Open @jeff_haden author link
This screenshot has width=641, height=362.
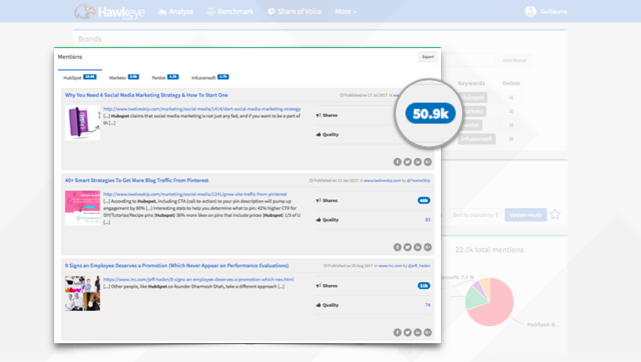[x=419, y=266]
